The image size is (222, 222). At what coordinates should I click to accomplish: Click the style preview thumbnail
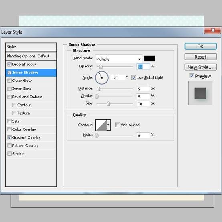200,93
